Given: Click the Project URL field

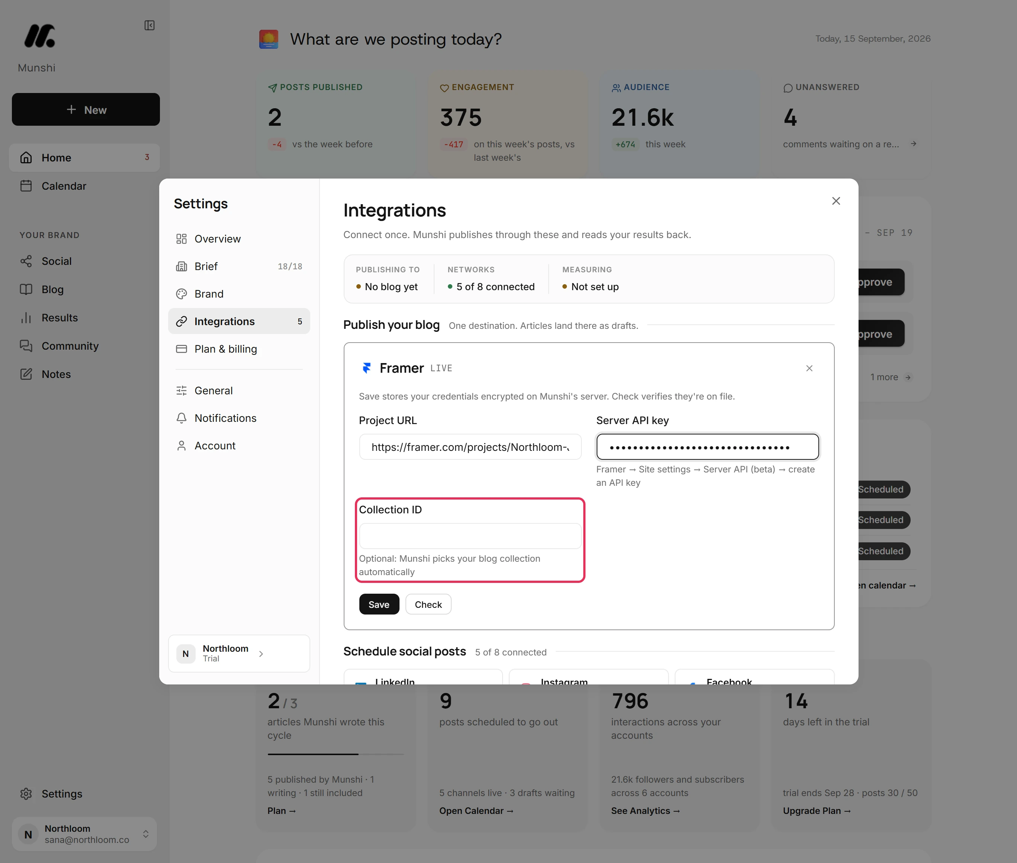Looking at the screenshot, I should [470, 447].
